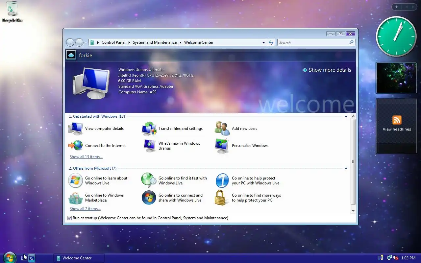Screen dimensions: 421x263
Task: Open the address bar history dropdown
Action: click(263, 42)
